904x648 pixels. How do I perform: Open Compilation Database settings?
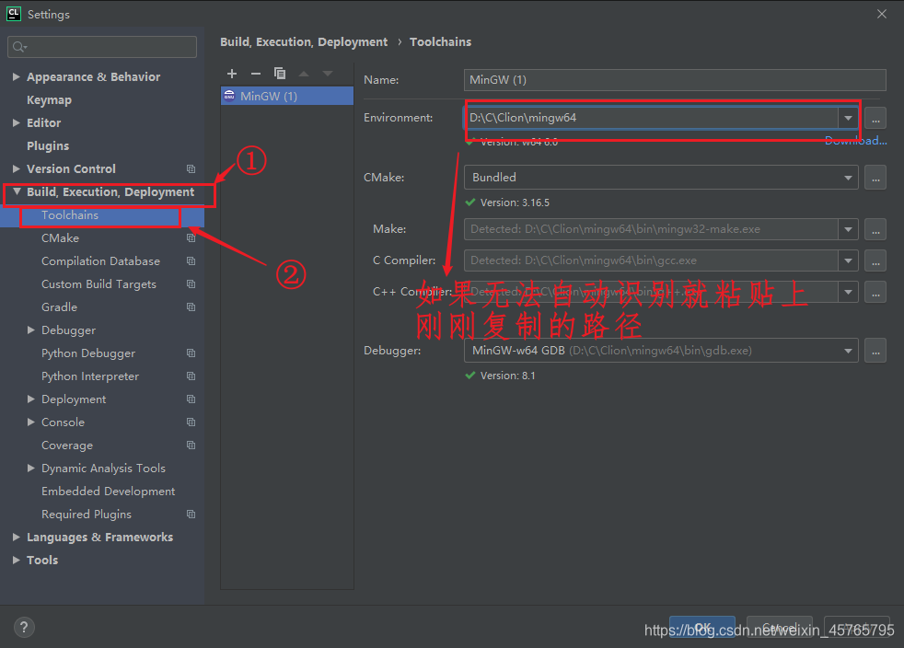pos(102,261)
